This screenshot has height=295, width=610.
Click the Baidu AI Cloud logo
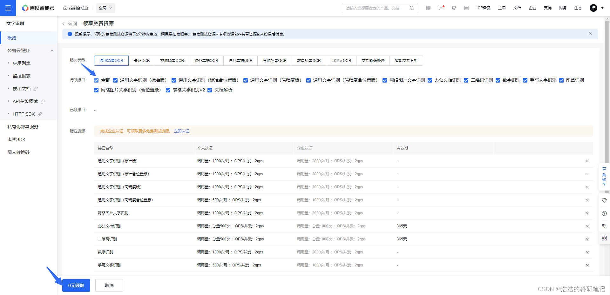38,8
